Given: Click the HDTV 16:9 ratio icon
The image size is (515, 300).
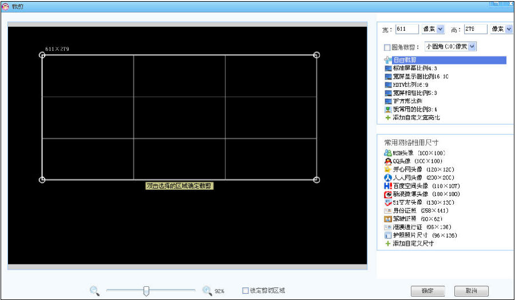Looking at the screenshot, I should tap(388, 85).
